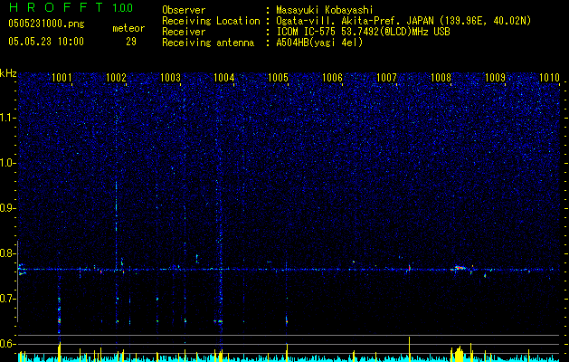Click the Receiver label
The height and width of the screenshot is (362, 569).
pos(184,32)
